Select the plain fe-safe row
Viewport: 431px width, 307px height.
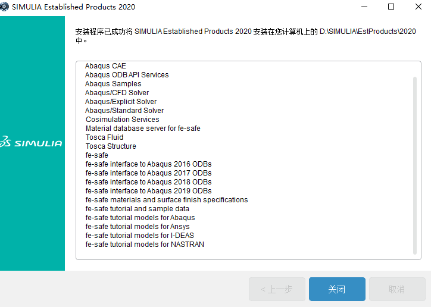click(x=97, y=155)
